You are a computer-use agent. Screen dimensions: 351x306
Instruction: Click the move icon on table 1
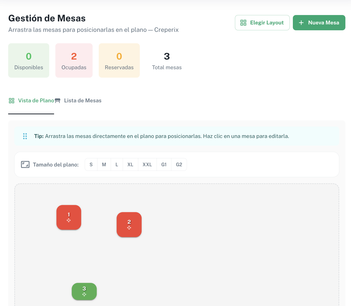point(69,220)
